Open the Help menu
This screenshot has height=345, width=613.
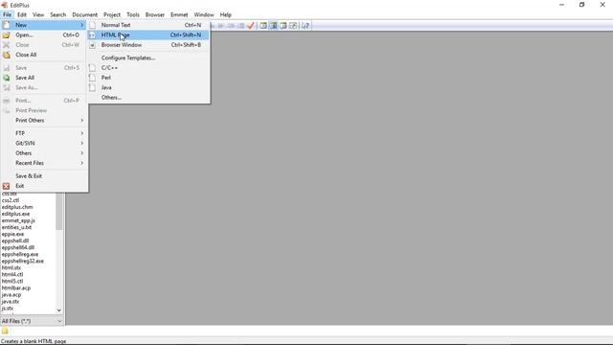(226, 15)
